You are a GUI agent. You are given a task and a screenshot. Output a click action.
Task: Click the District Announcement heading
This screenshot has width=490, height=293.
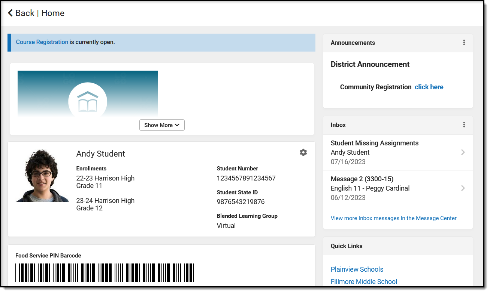tap(370, 64)
